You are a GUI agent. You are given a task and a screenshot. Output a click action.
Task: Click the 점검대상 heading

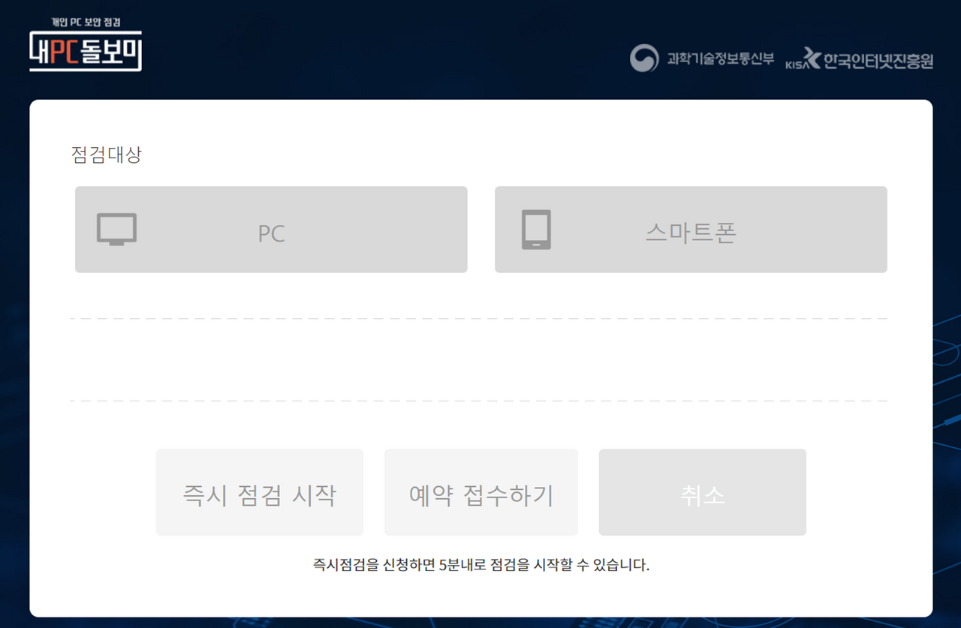point(106,155)
